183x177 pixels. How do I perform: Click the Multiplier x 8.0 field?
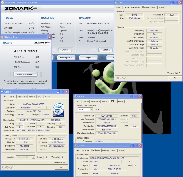[24, 142]
